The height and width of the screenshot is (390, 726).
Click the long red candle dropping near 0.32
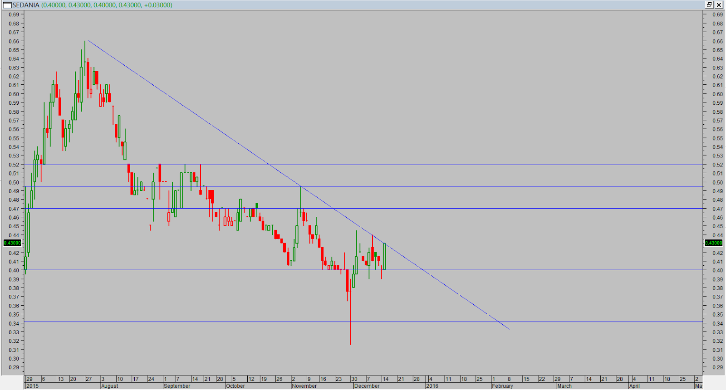350,313
